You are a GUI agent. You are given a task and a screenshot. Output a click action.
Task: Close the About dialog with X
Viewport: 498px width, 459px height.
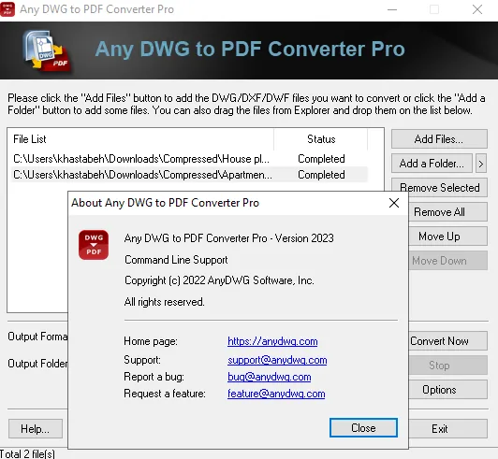click(394, 203)
